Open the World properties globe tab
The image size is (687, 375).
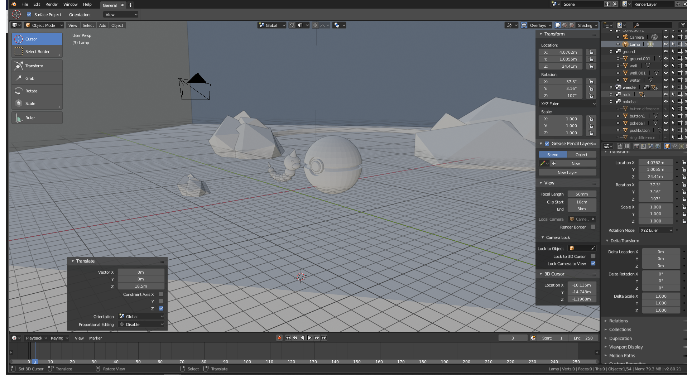[x=658, y=146]
